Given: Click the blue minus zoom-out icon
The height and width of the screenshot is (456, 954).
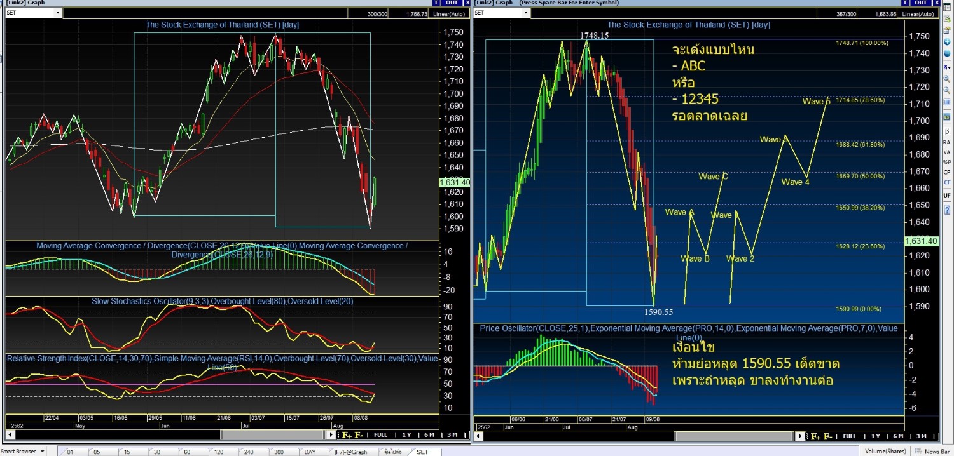Looking at the screenshot, I should tap(947, 53).
